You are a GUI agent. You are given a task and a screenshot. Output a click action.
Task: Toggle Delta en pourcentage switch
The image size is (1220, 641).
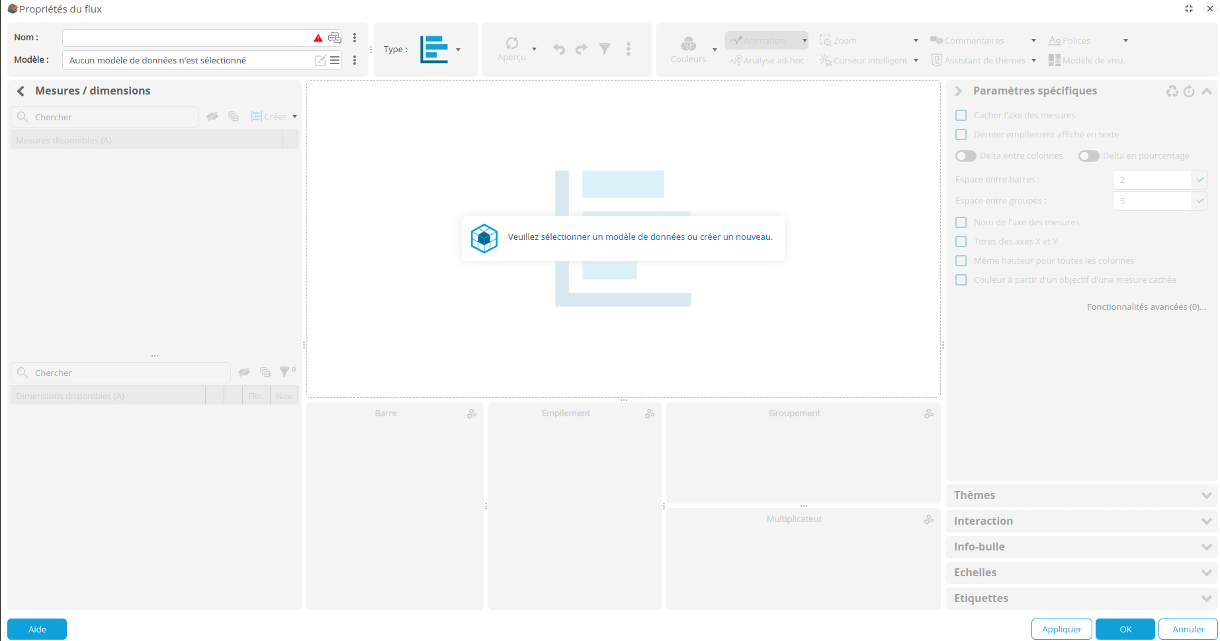pos(1088,156)
